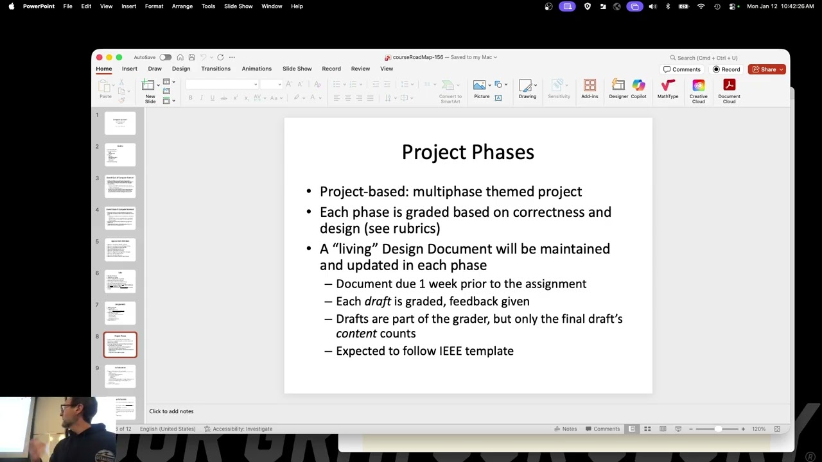
Task: Click the Record button near Share
Action: pos(727,69)
